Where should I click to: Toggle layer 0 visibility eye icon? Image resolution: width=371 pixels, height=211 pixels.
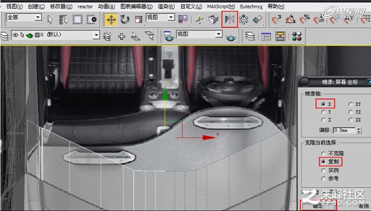click(x=16, y=35)
